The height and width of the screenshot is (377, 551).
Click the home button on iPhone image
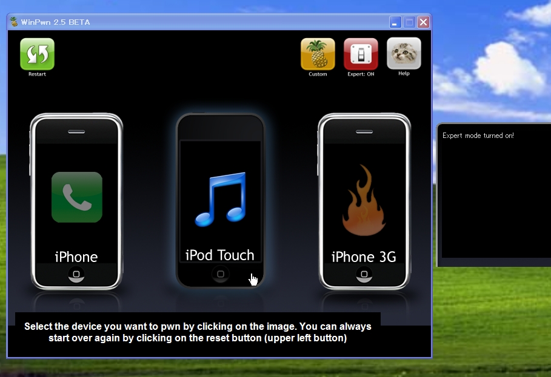click(x=76, y=274)
